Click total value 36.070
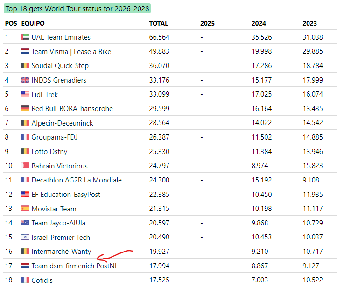Viewport: 337px width, 287px height. click(159, 66)
